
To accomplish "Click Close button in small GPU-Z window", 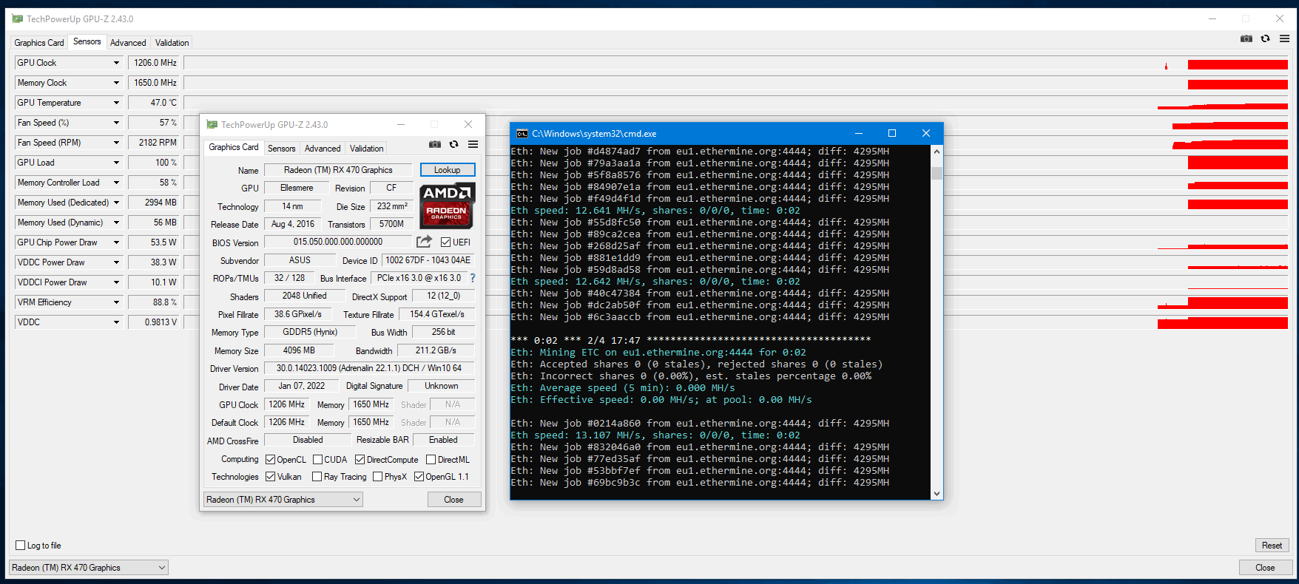I will (454, 500).
